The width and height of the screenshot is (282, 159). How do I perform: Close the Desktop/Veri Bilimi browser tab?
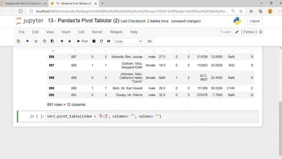(45, 4)
